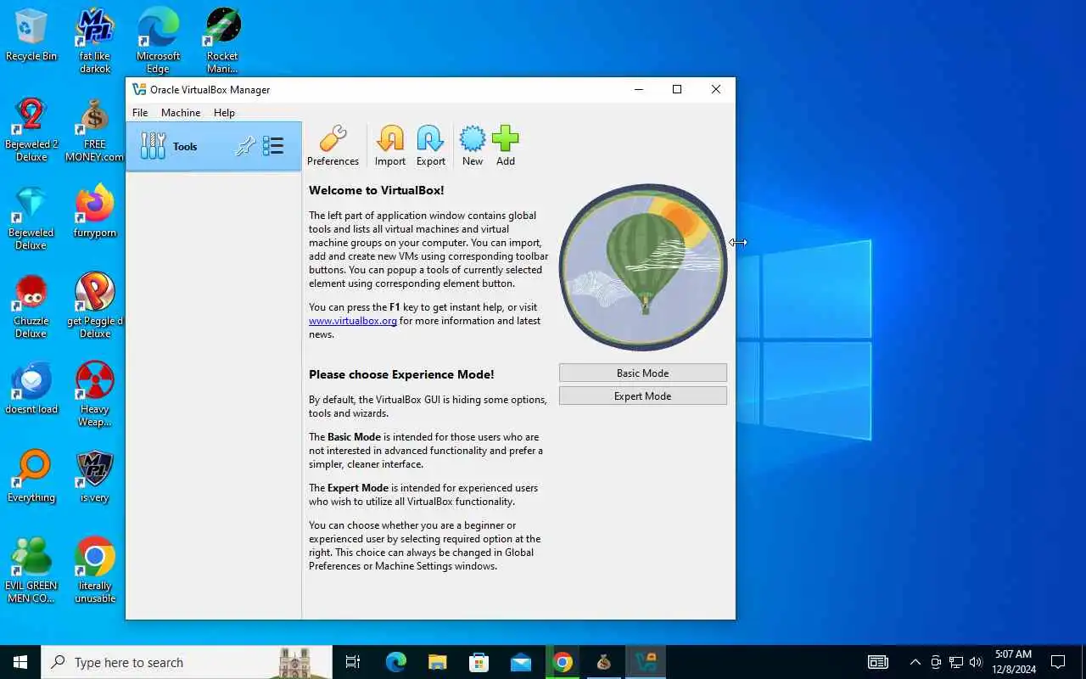Click the taskbar search box

187,662
